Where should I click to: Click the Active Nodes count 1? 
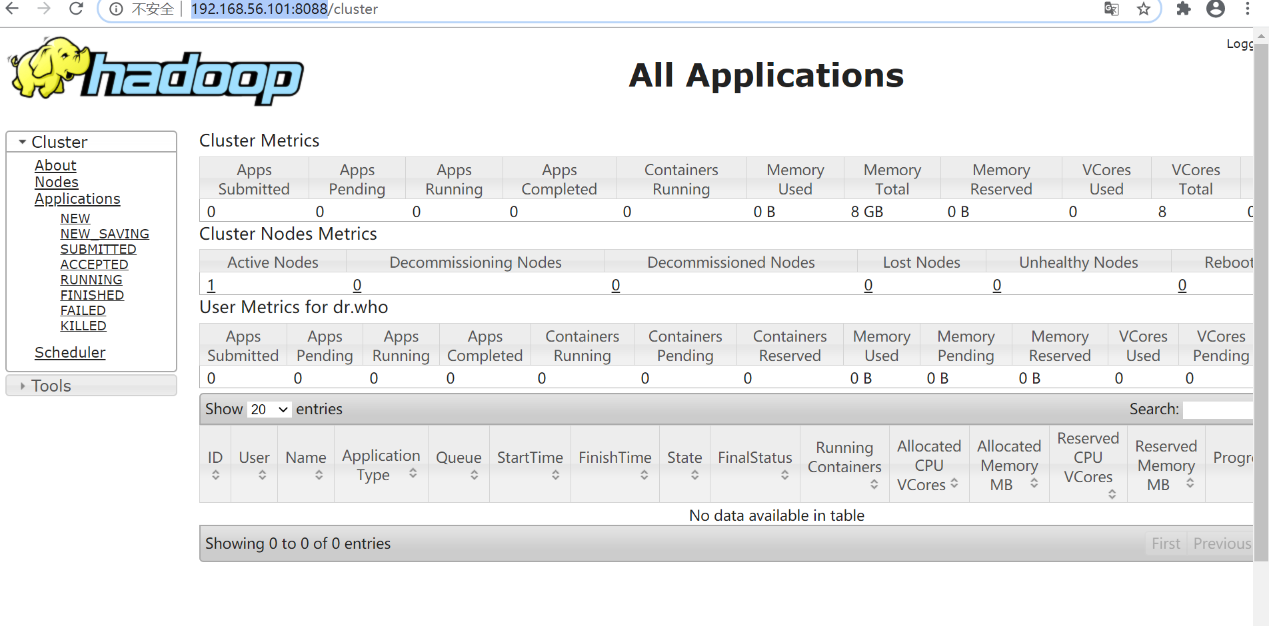[x=211, y=285]
